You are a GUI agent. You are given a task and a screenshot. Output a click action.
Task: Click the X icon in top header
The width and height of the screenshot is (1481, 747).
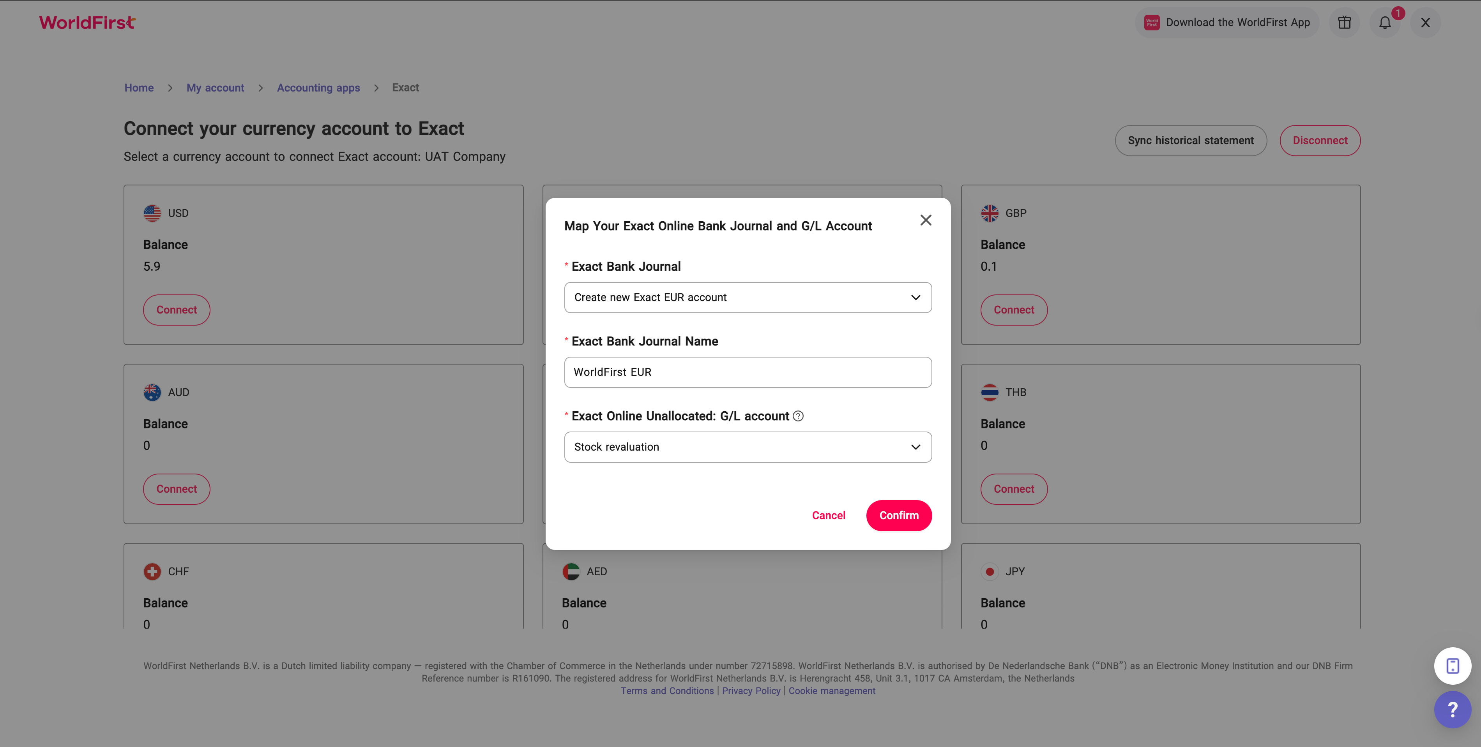point(1425,23)
